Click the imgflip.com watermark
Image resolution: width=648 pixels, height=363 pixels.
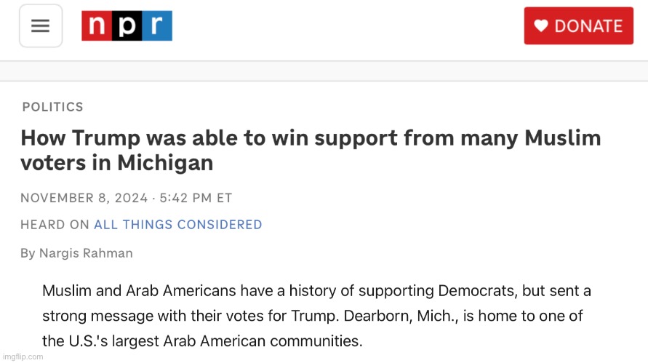pyautogui.click(x=23, y=356)
